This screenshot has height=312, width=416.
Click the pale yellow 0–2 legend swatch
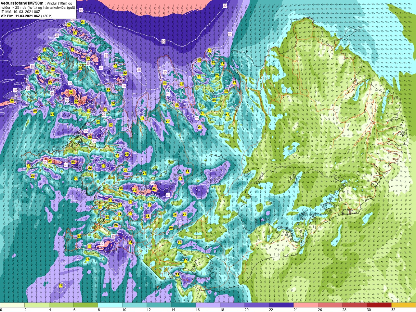coord(12,305)
